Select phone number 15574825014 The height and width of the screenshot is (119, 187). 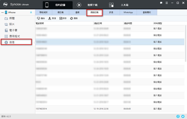pyautogui.click(x=41, y=109)
